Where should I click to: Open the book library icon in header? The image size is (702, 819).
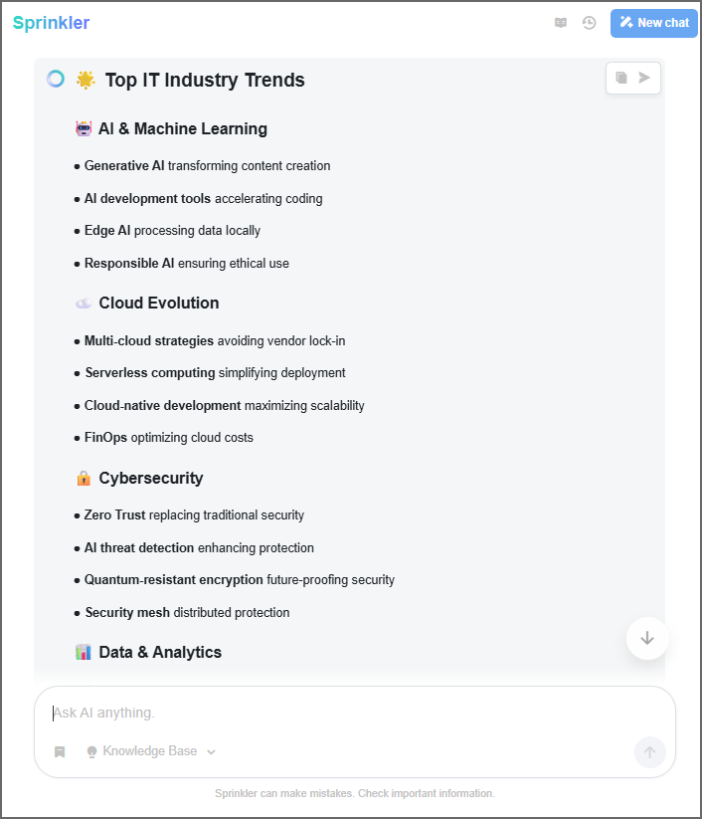coord(561,23)
